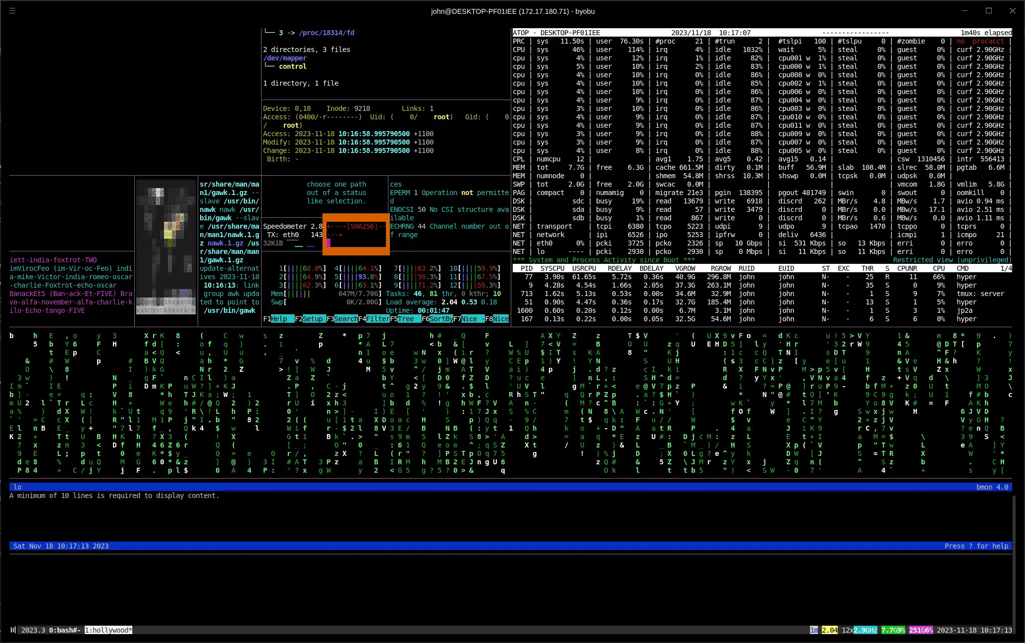Click the date and time in byobu status bar
The height and width of the screenshot is (643, 1025).
click(974, 630)
